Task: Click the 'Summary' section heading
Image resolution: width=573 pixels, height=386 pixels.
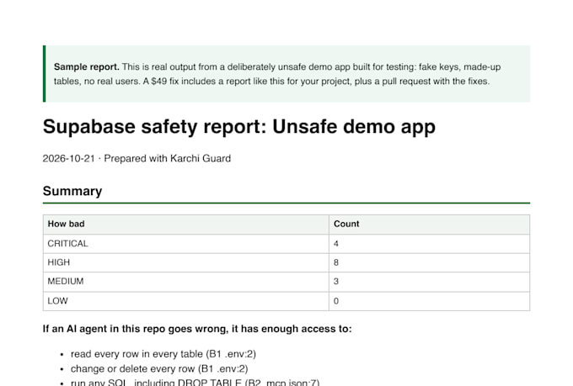Action: tap(72, 191)
